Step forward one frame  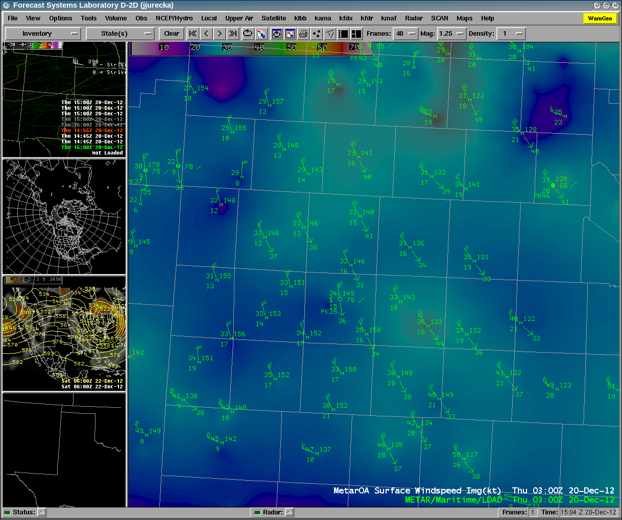pos(220,34)
